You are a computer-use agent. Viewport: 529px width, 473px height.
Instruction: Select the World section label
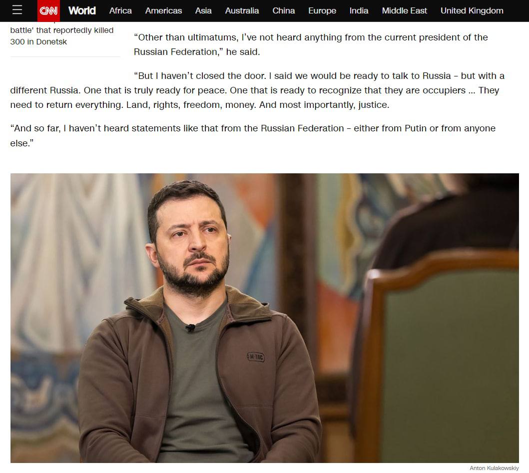pyautogui.click(x=81, y=10)
